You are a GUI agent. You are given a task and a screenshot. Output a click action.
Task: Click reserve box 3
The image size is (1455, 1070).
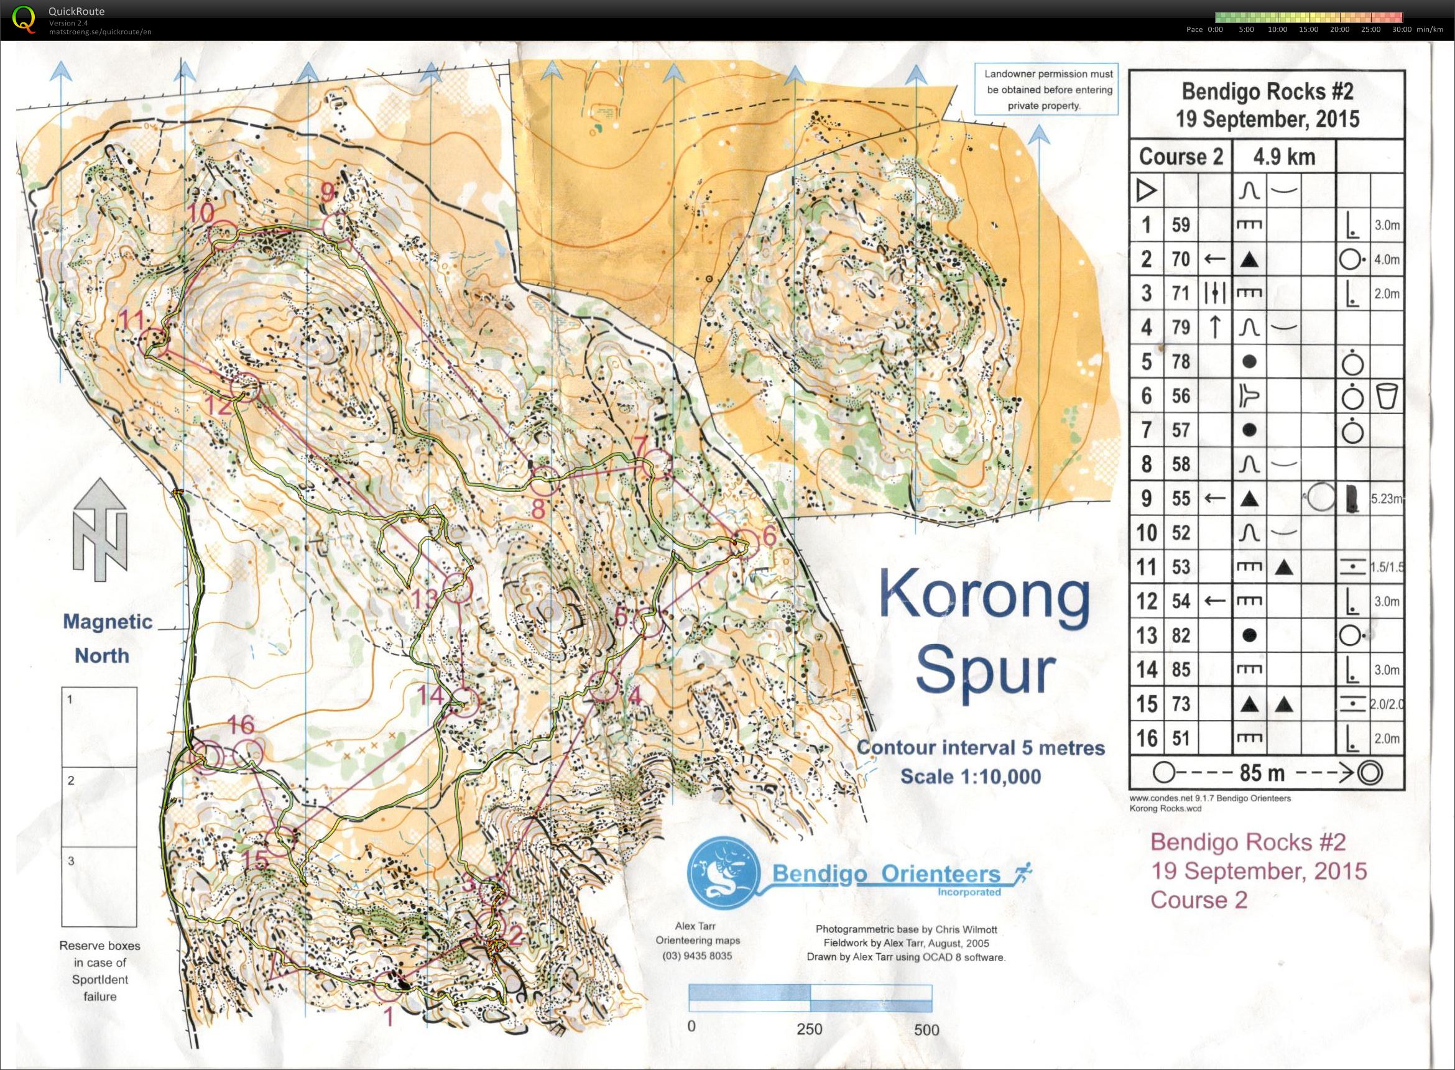[99, 887]
